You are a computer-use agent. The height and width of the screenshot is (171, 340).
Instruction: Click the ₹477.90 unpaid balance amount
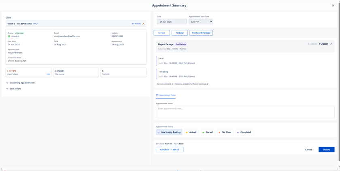pos(11,71)
